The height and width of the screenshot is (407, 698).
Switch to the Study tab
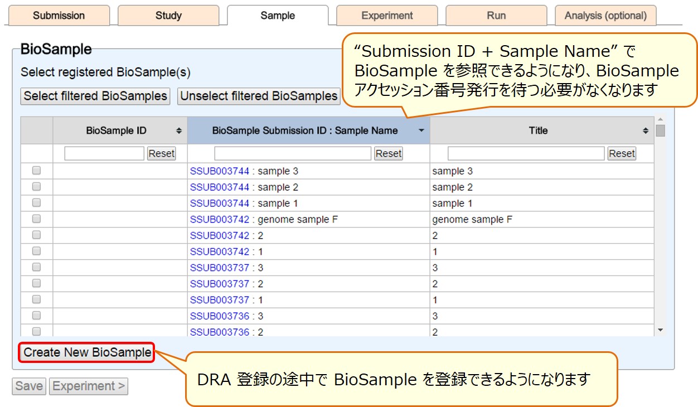pos(168,16)
